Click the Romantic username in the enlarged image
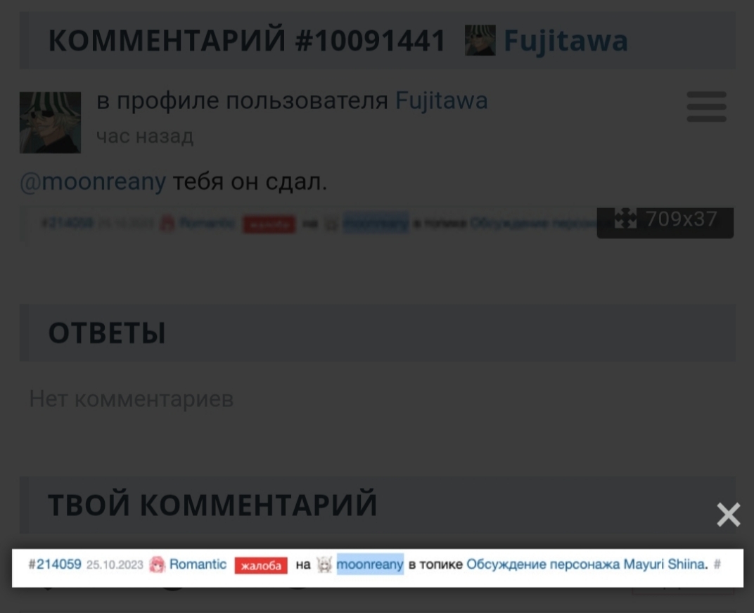 (198, 564)
